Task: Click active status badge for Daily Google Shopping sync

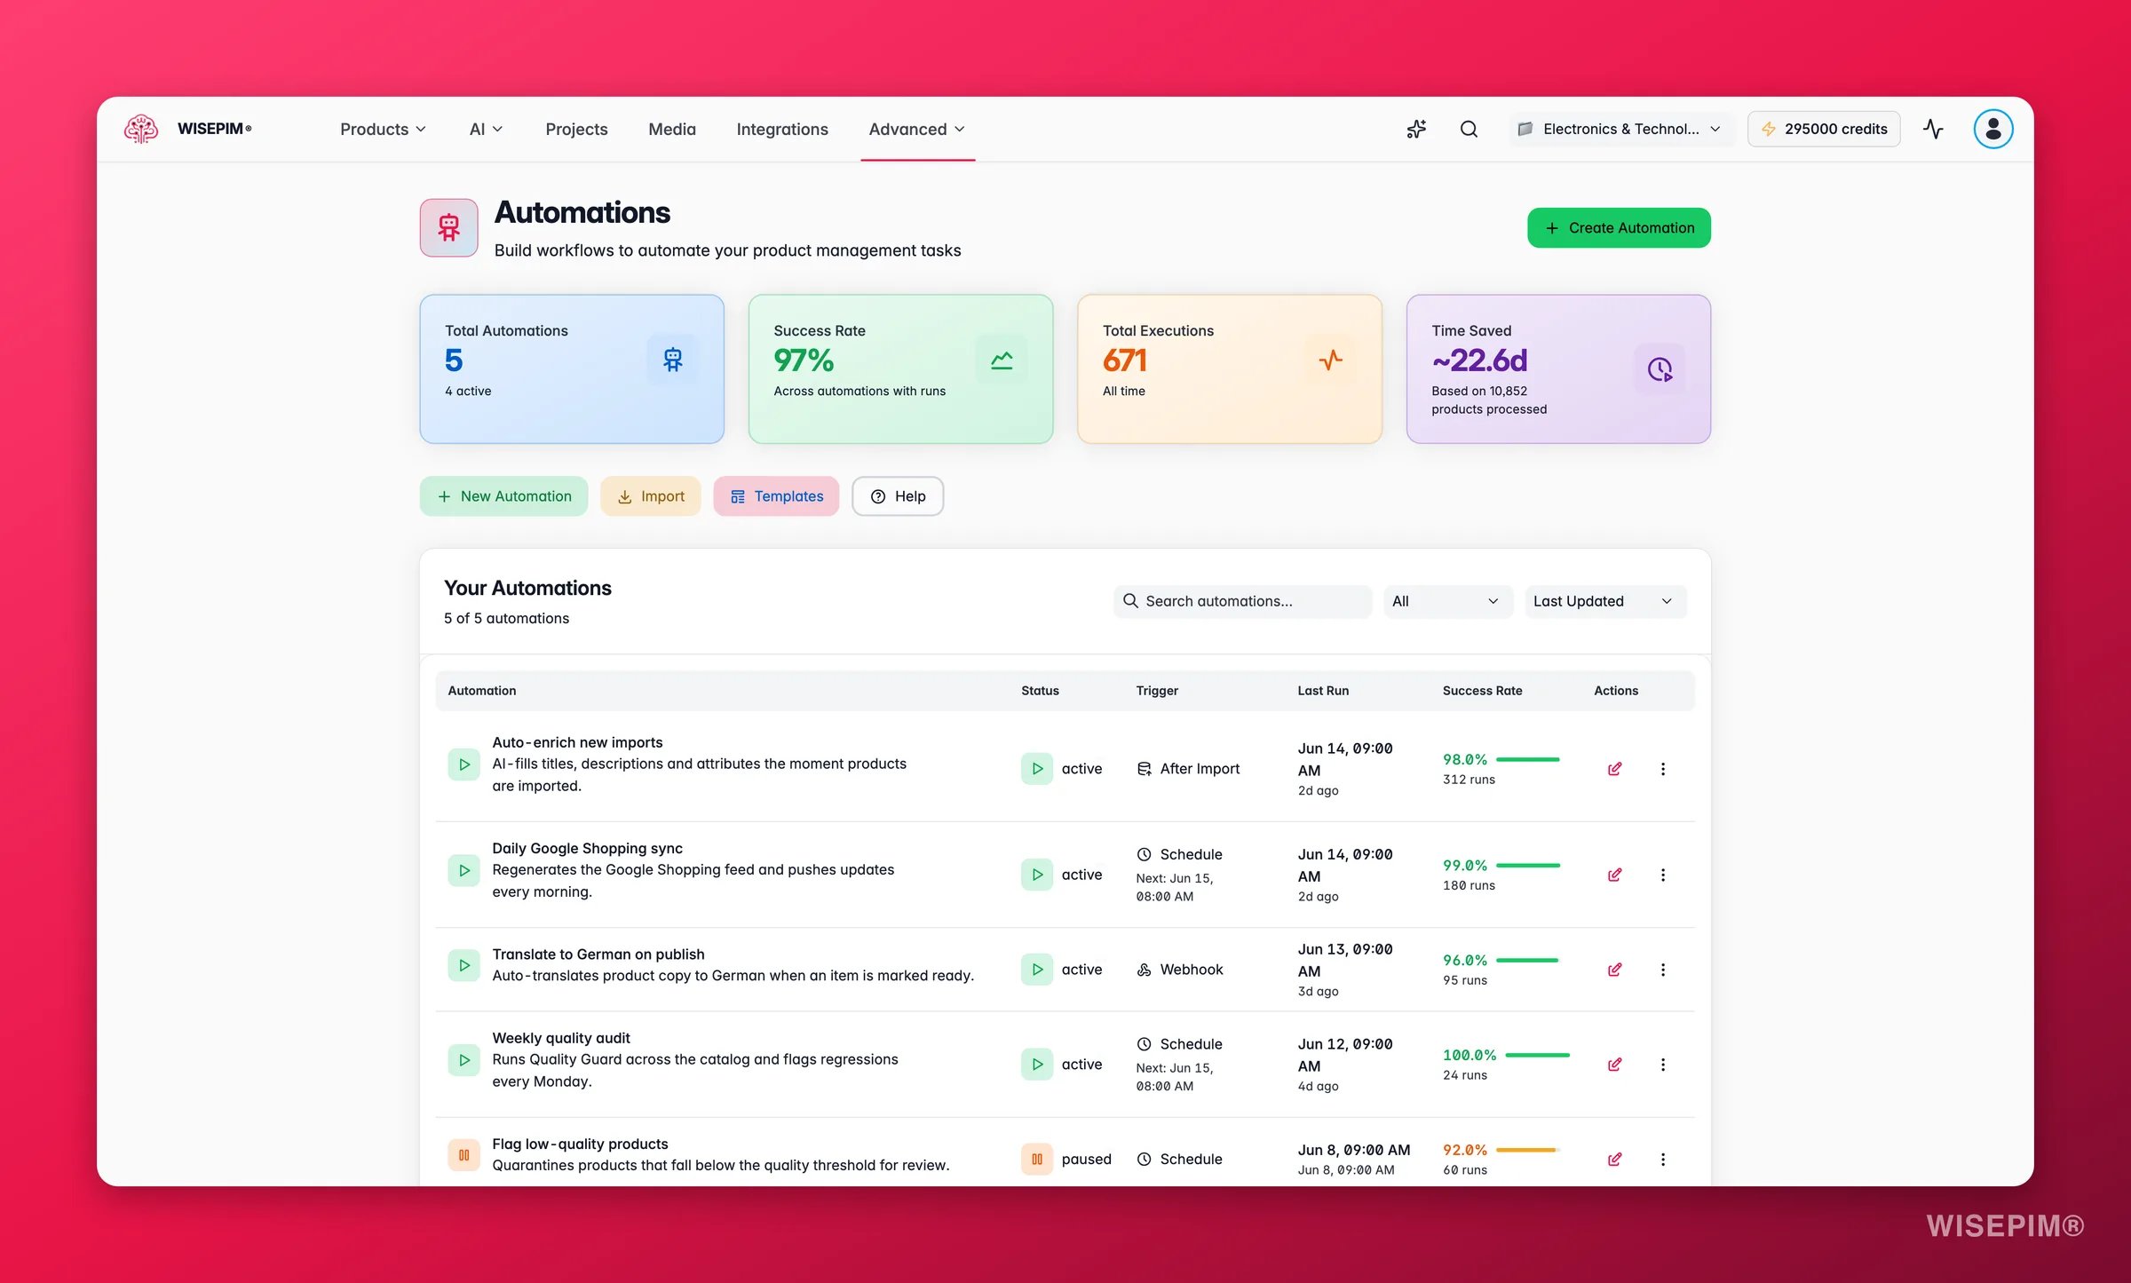Action: pos(1062,875)
